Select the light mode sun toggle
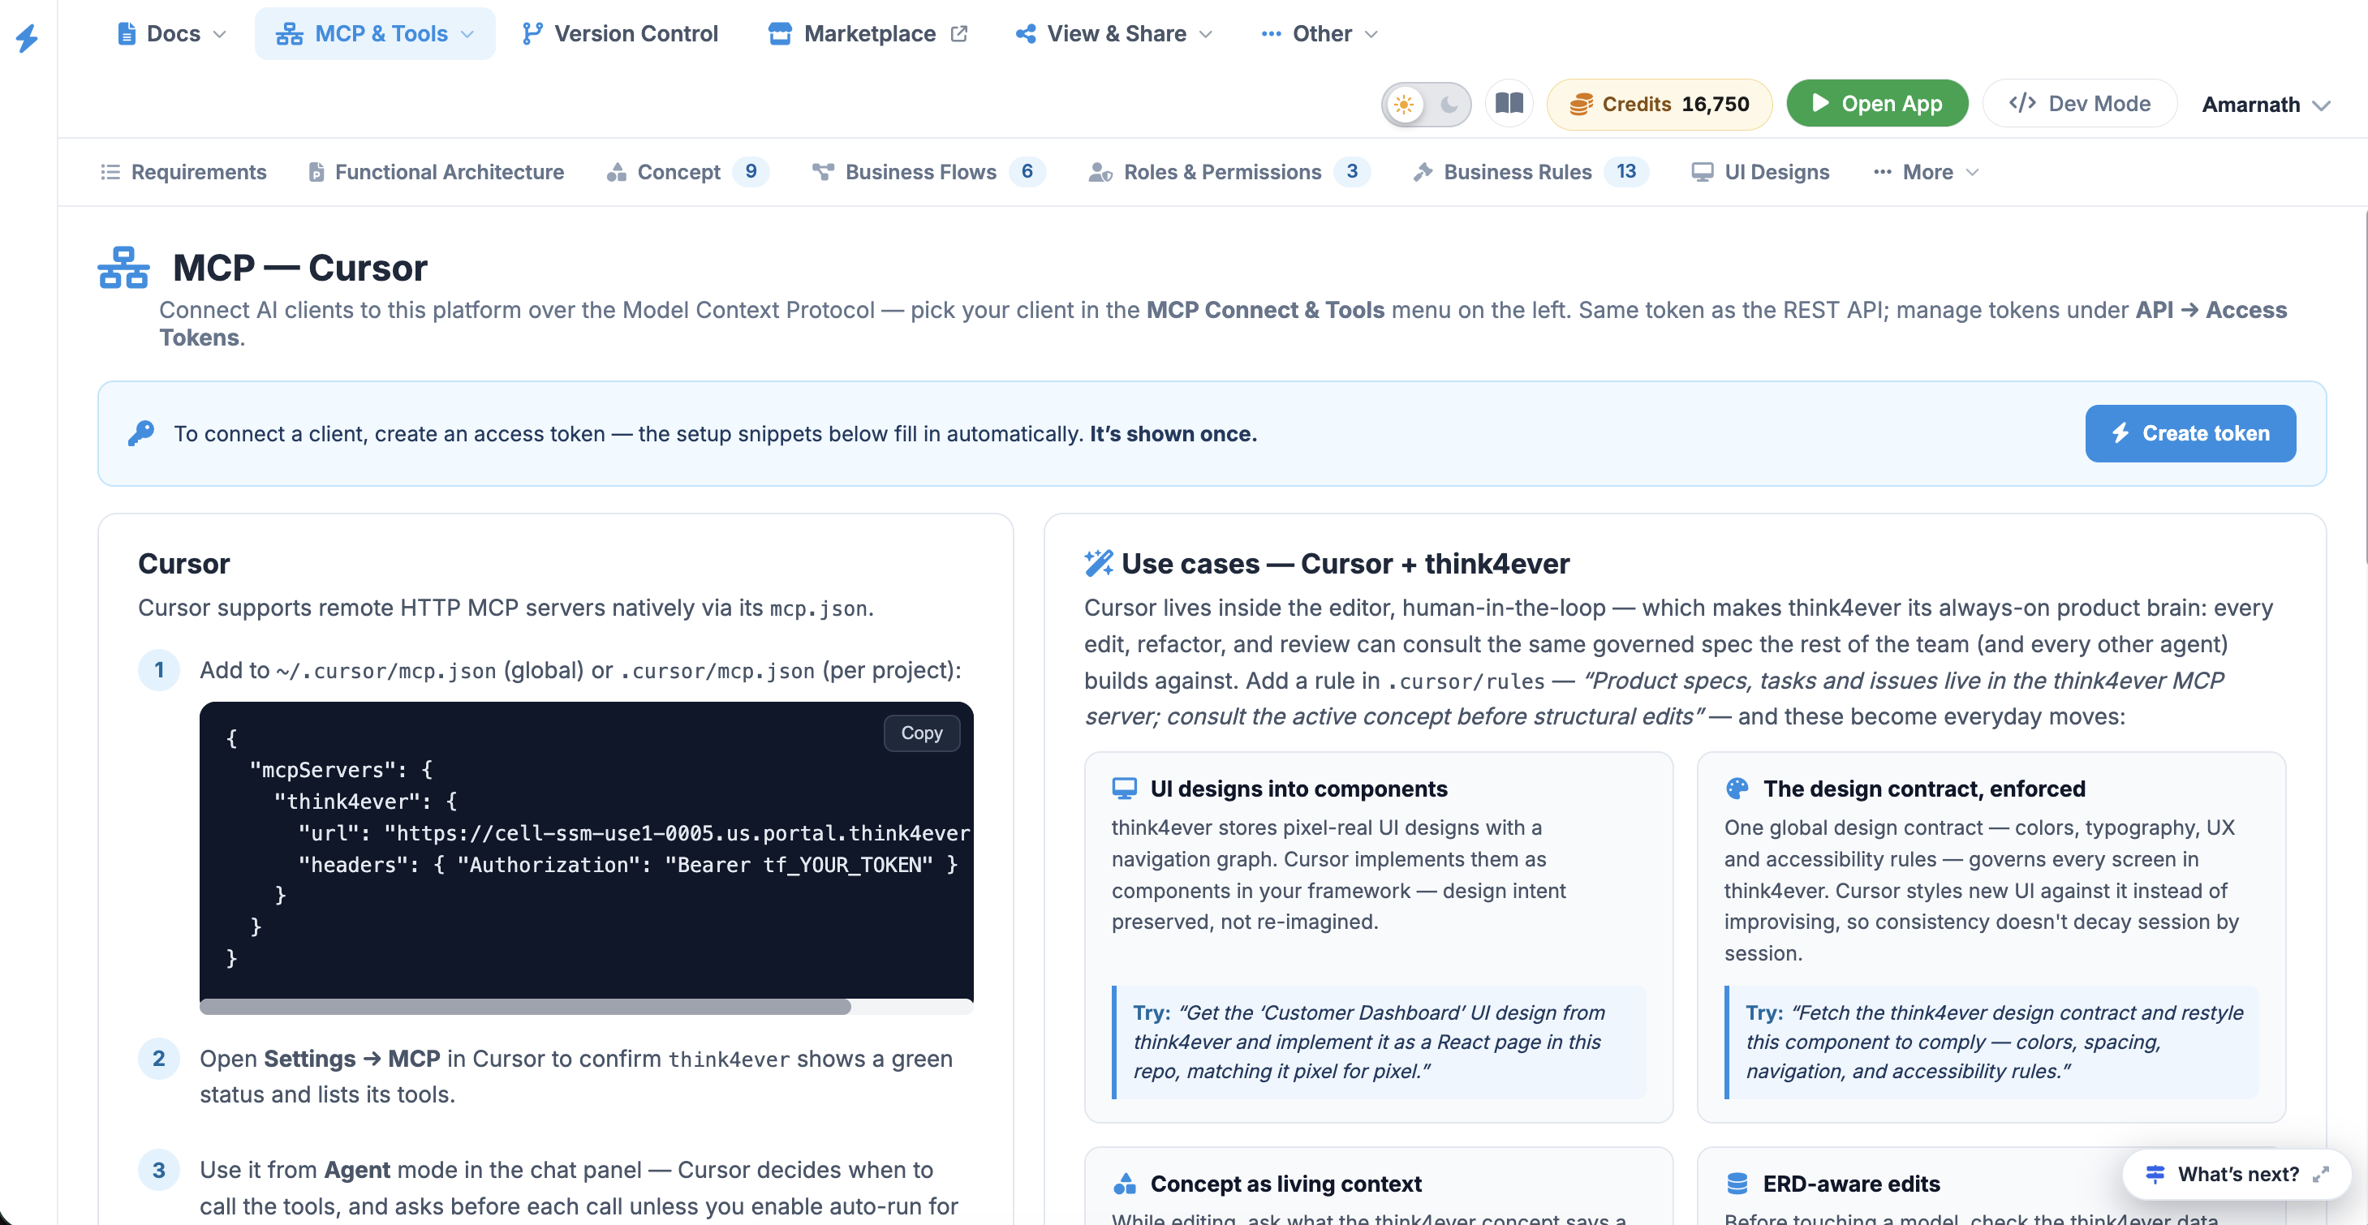The image size is (2368, 1225). 1404,104
